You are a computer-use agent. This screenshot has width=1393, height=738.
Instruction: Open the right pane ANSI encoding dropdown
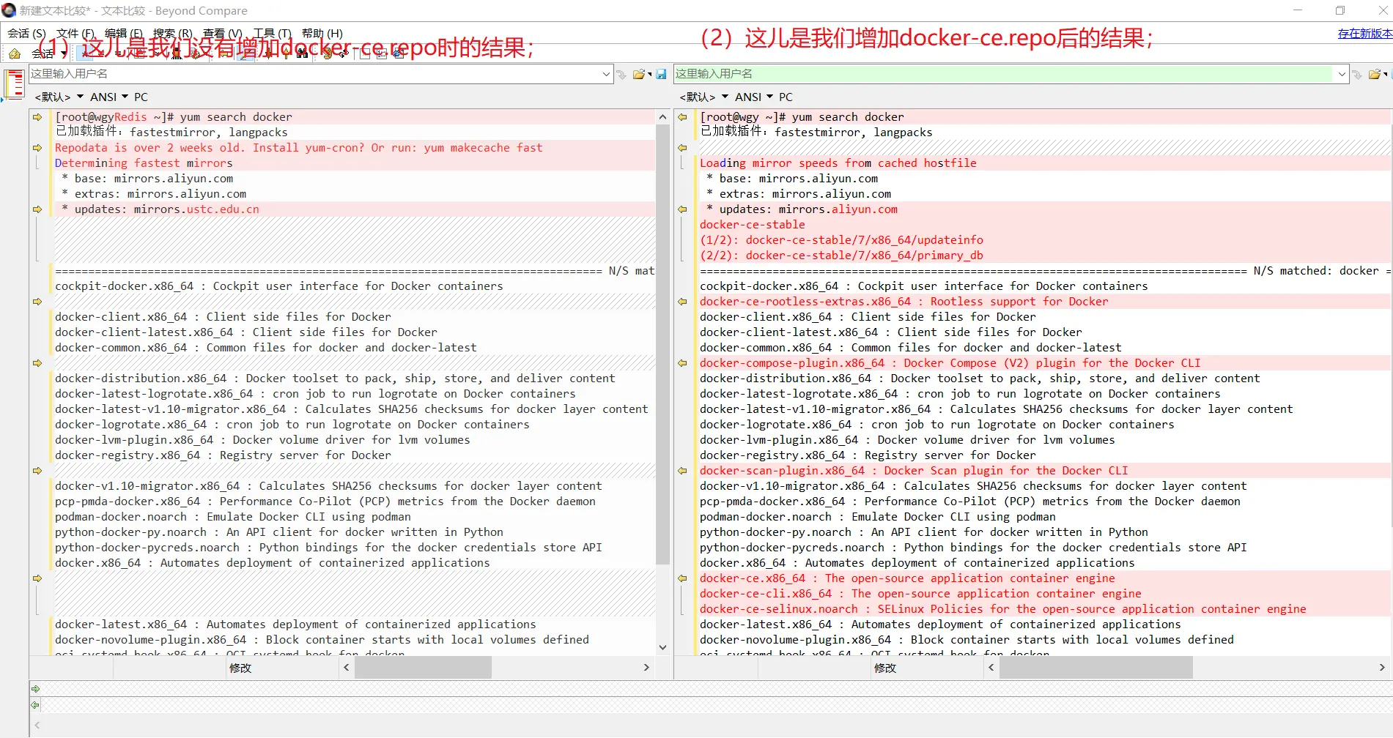point(754,97)
